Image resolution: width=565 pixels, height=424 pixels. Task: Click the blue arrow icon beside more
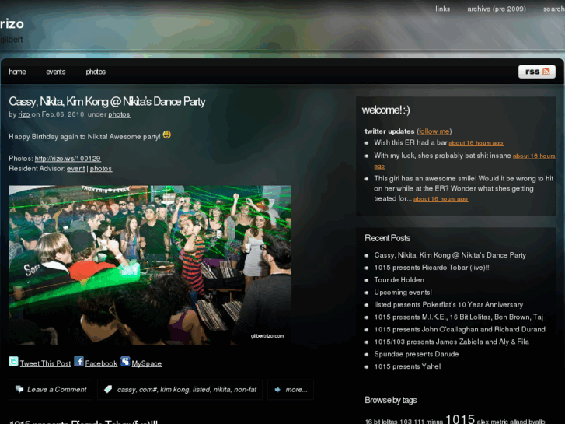(x=277, y=389)
